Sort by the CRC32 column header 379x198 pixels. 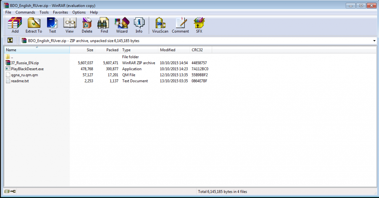[x=201, y=50]
